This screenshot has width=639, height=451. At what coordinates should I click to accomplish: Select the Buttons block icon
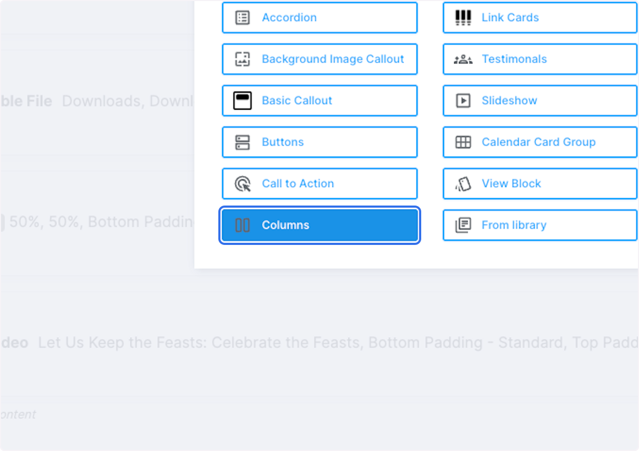coord(243,142)
